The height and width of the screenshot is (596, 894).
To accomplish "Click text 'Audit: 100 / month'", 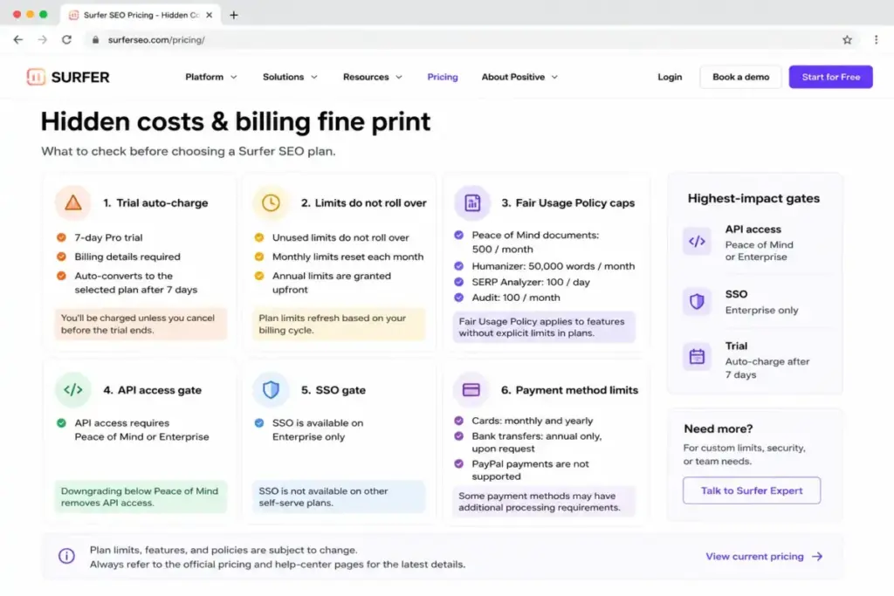I will coord(515,298).
